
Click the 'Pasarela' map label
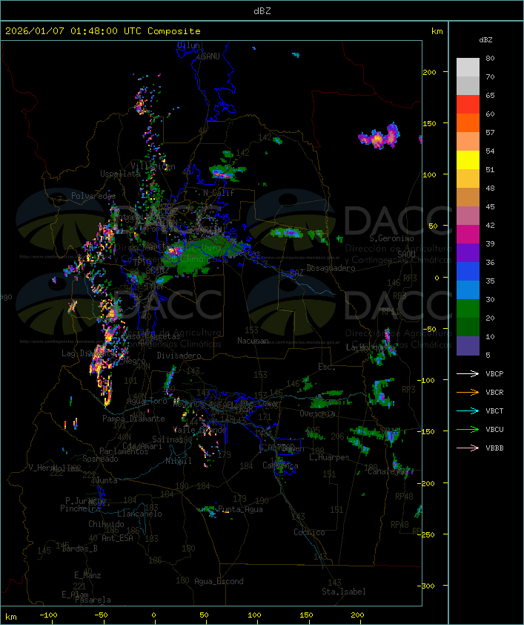(x=93, y=600)
